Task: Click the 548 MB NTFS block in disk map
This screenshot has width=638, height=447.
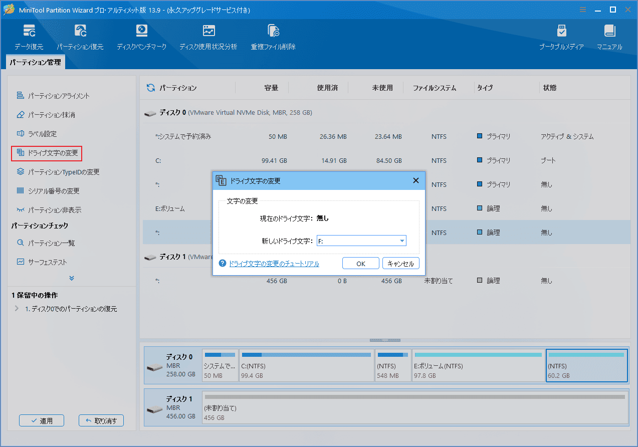Action: tap(393, 365)
